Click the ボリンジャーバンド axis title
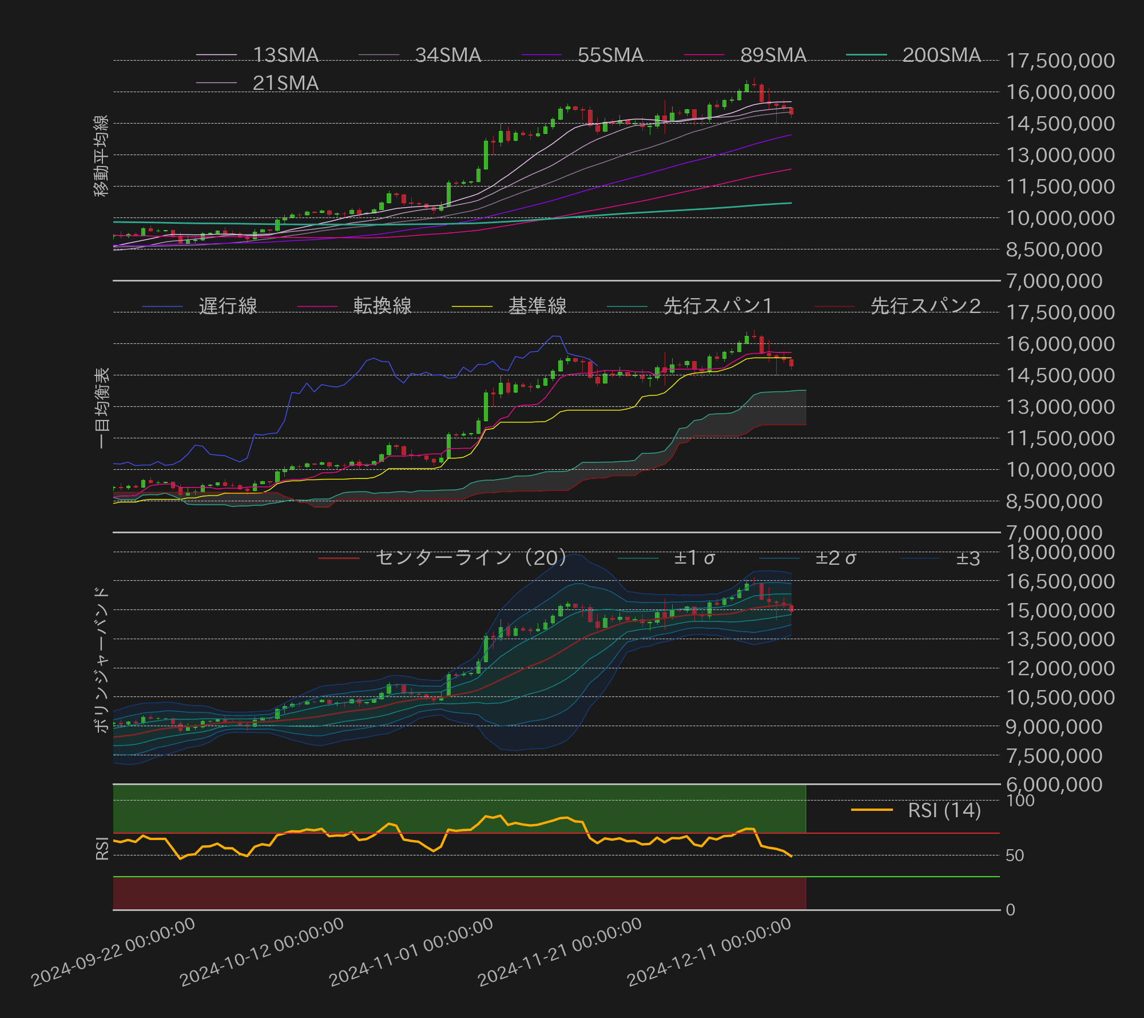This screenshot has width=1144, height=1018. coord(101,659)
